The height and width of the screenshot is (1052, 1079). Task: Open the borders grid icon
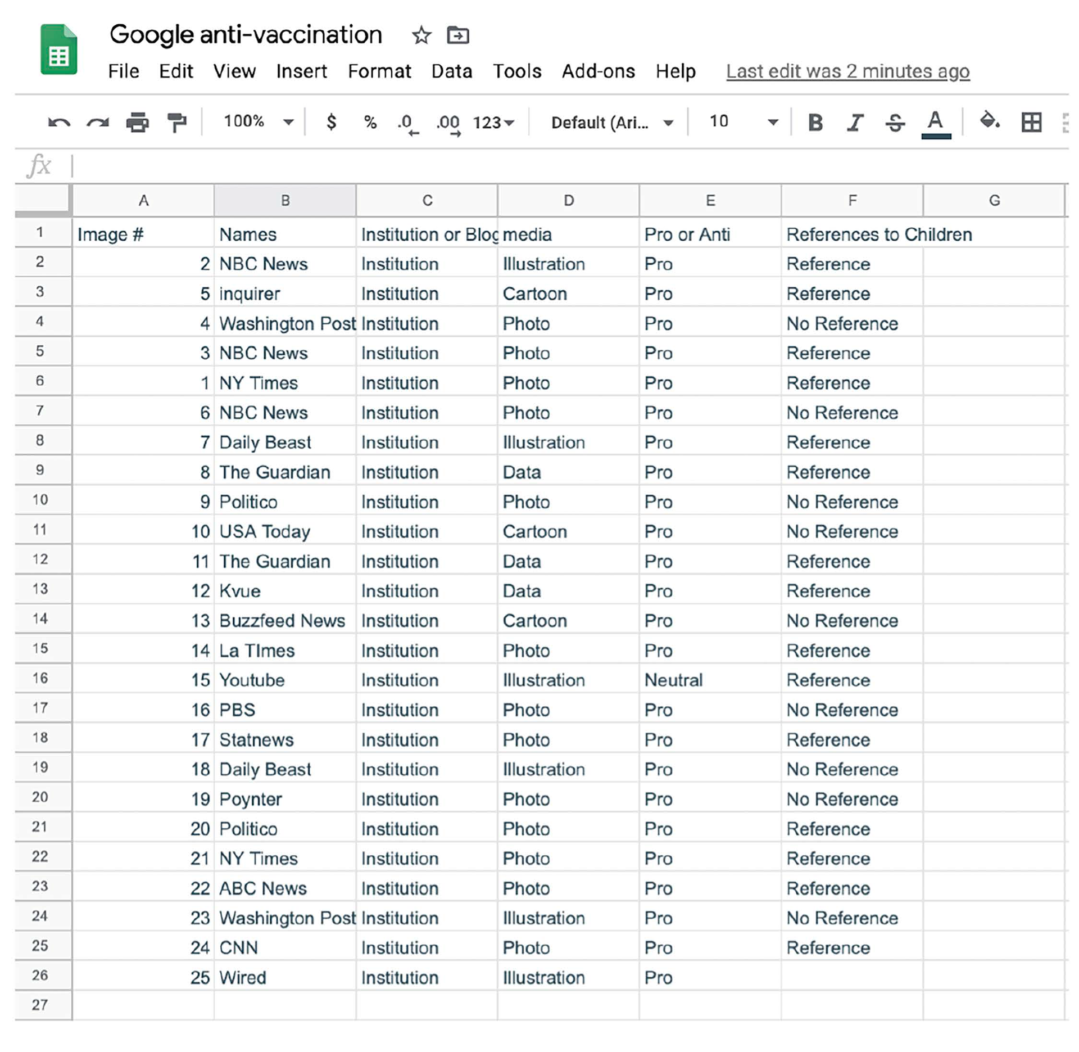click(x=1031, y=122)
